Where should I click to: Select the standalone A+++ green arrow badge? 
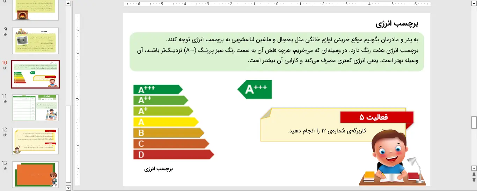point(255,90)
